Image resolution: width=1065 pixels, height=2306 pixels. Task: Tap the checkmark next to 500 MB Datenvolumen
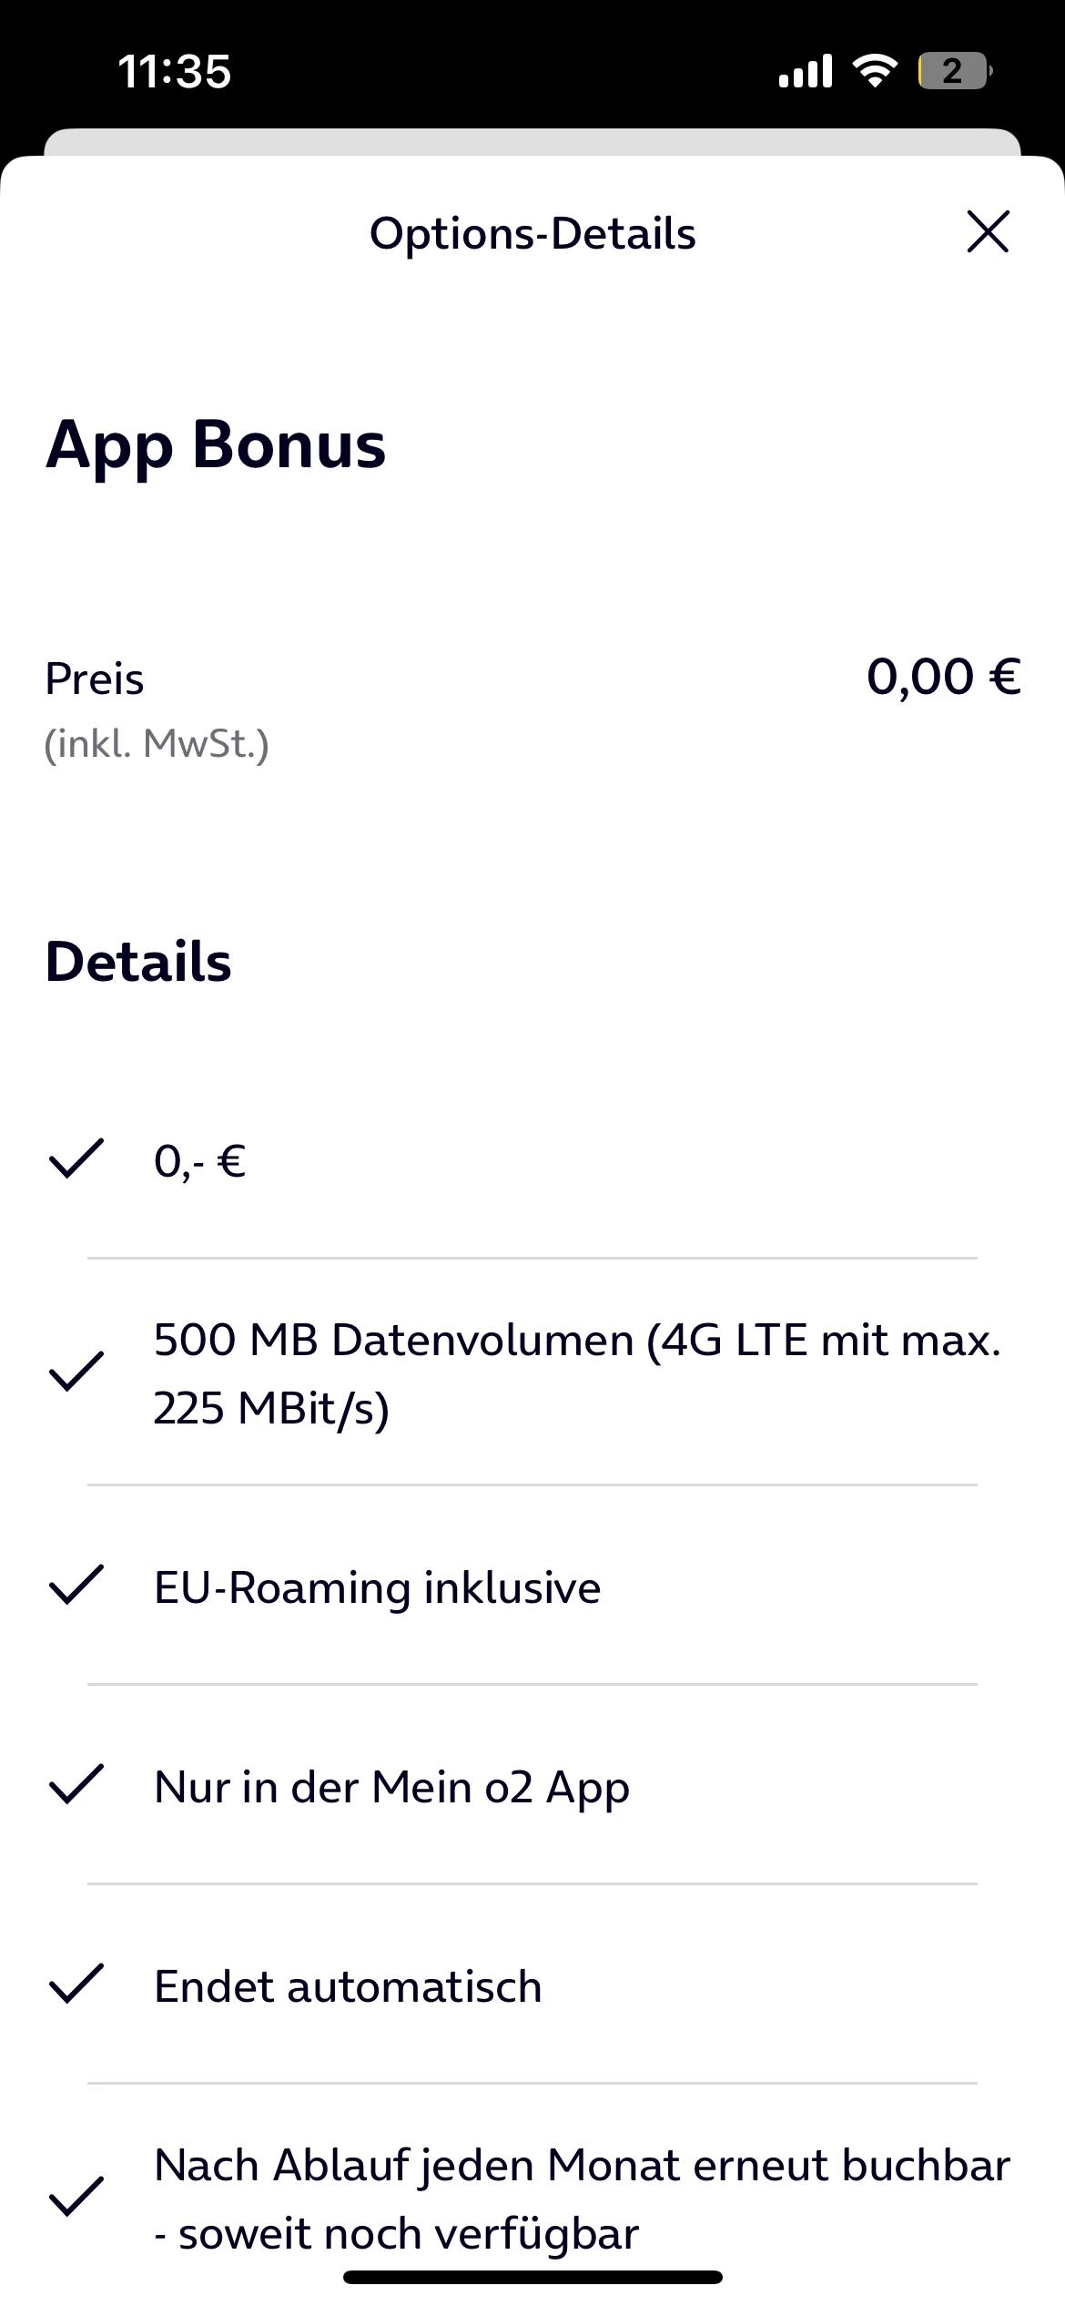click(76, 1372)
